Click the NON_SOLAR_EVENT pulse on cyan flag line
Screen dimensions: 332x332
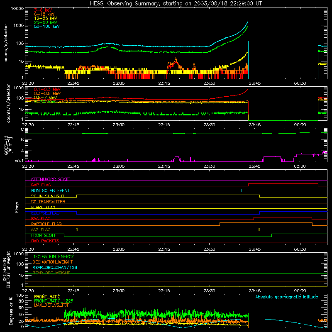[245, 189]
